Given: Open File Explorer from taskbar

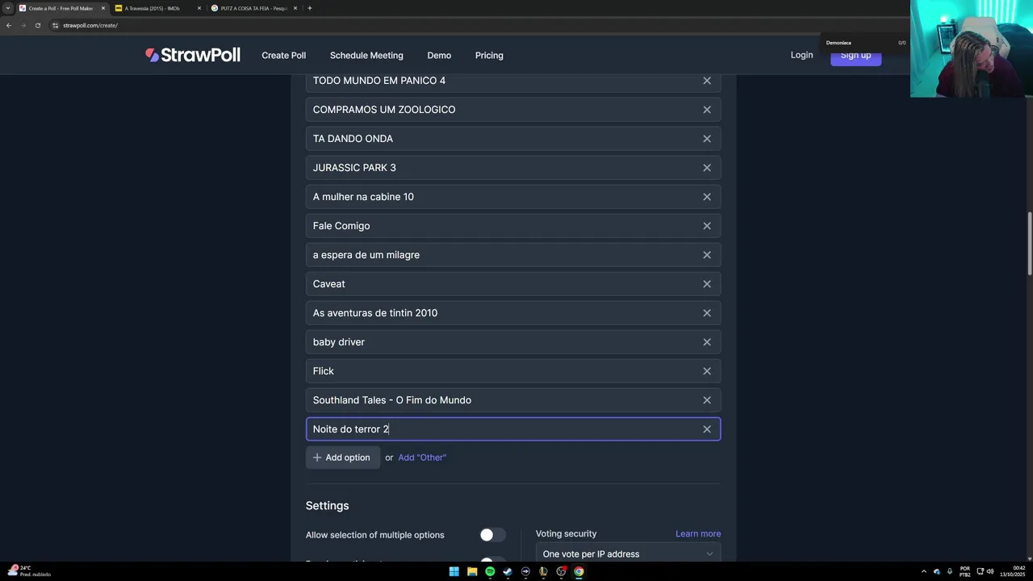Looking at the screenshot, I should pyautogui.click(x=472, y=571).
